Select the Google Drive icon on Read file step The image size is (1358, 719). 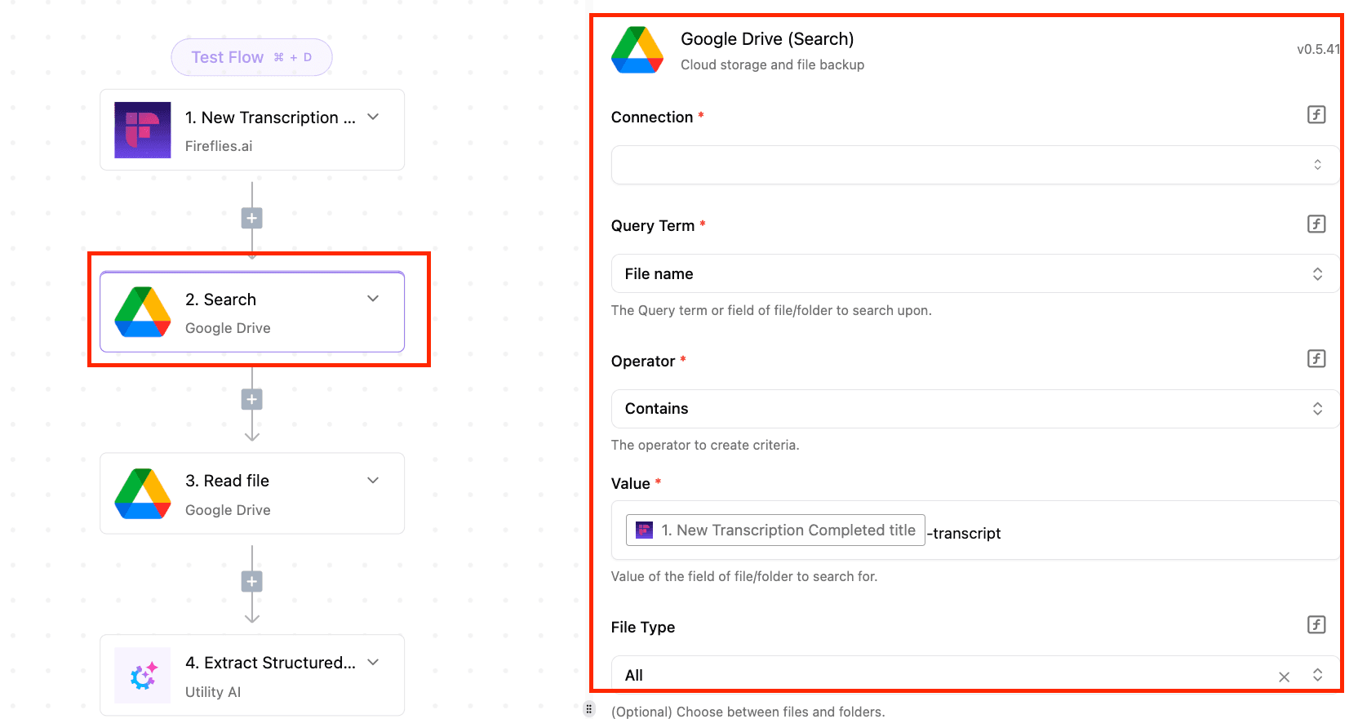point(143,494)
